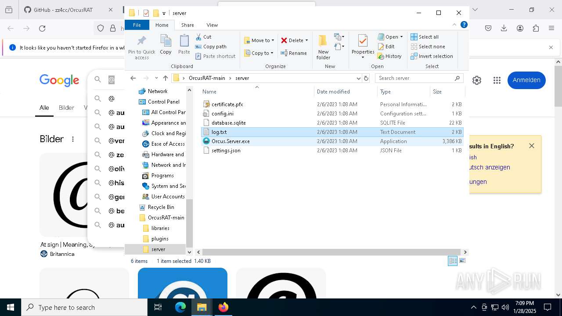Expand address bar history dropdown
Image resolution: width=562 pixels, height=316 pixels.
(x=359, y=78)
